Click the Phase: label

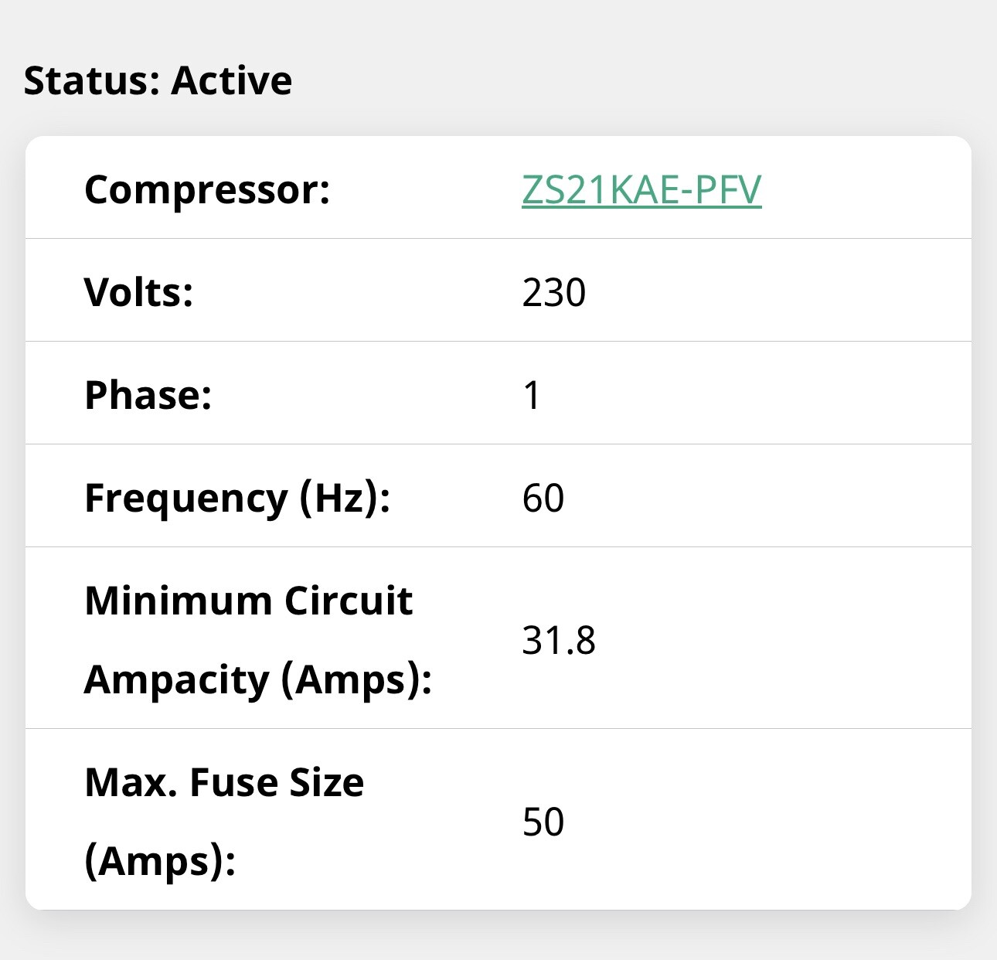(x=148, y=395)
